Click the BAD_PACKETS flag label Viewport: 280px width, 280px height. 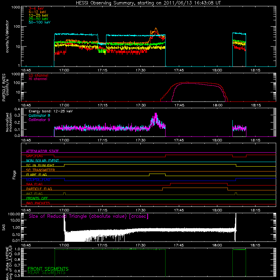click(x=38, y=203)
